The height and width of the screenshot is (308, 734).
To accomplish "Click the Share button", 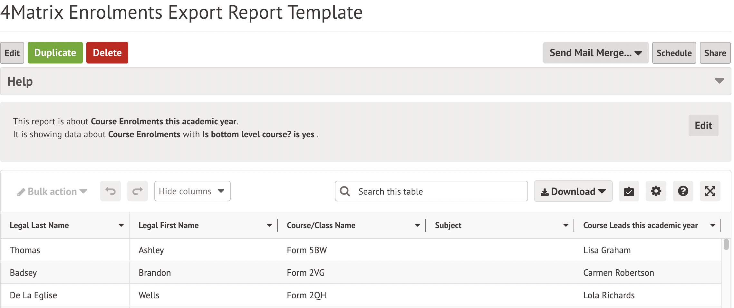I will pos(715,53).
